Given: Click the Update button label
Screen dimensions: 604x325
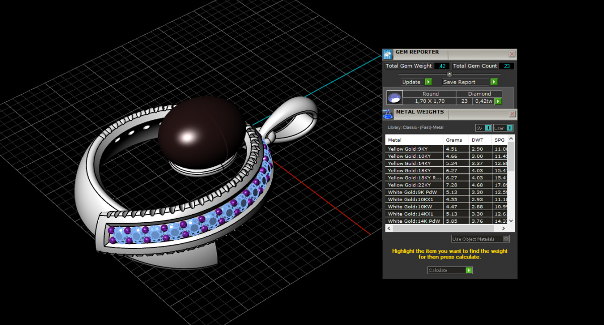Looking at the screenshot, I should click(412, 82).
